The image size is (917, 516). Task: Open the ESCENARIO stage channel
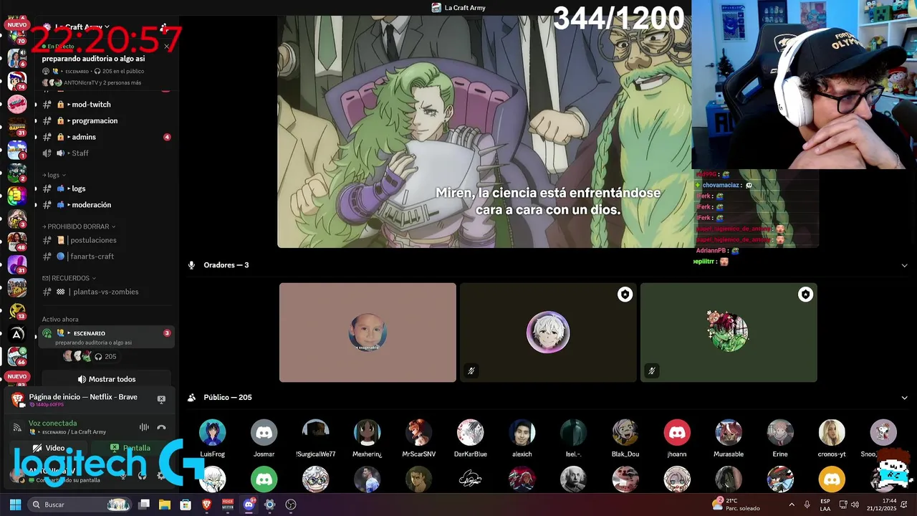click(x=106, y=337)
